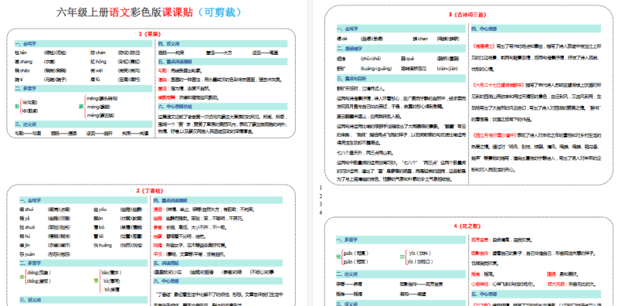The image size is (618, 306).
Task: Click the pinyin 'zhuó' in 丁香结 card
Action: click(x=30, y=227)
